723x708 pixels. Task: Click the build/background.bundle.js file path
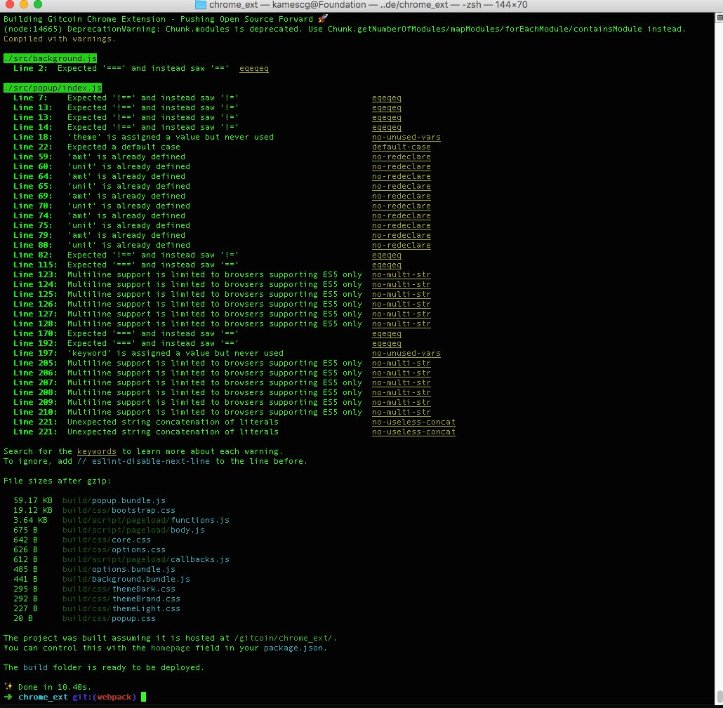[x=126, y=579]
